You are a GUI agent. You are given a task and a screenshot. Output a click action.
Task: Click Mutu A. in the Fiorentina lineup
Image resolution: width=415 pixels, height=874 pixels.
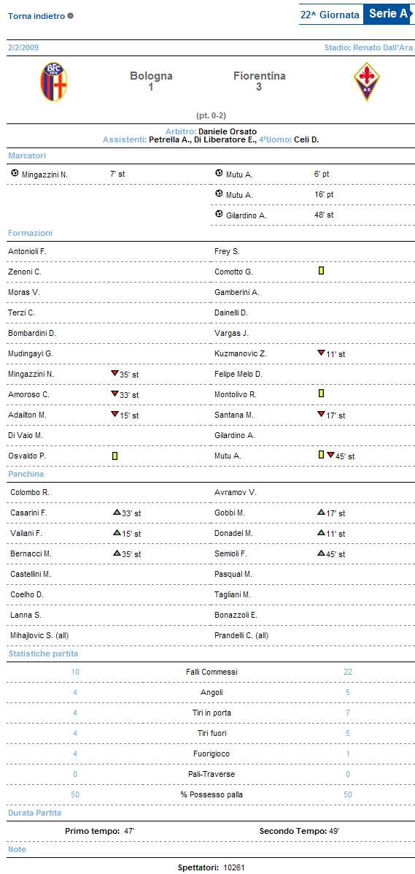click(228, 456)
